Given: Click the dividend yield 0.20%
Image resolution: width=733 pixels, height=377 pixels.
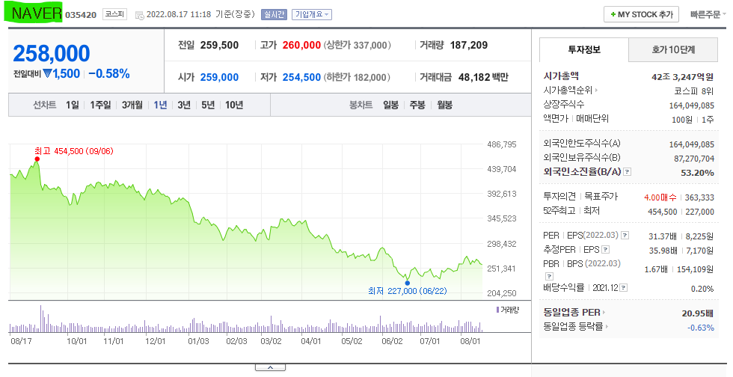Looking at the screenshot, I should point(702,289).
